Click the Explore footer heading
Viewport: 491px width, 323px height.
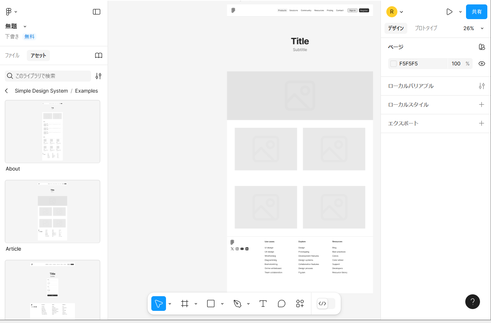click(x=302, y=241)
